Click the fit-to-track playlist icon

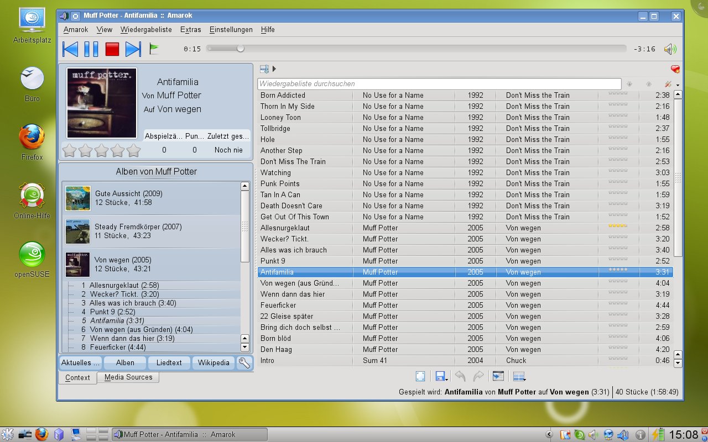point(420,376)
